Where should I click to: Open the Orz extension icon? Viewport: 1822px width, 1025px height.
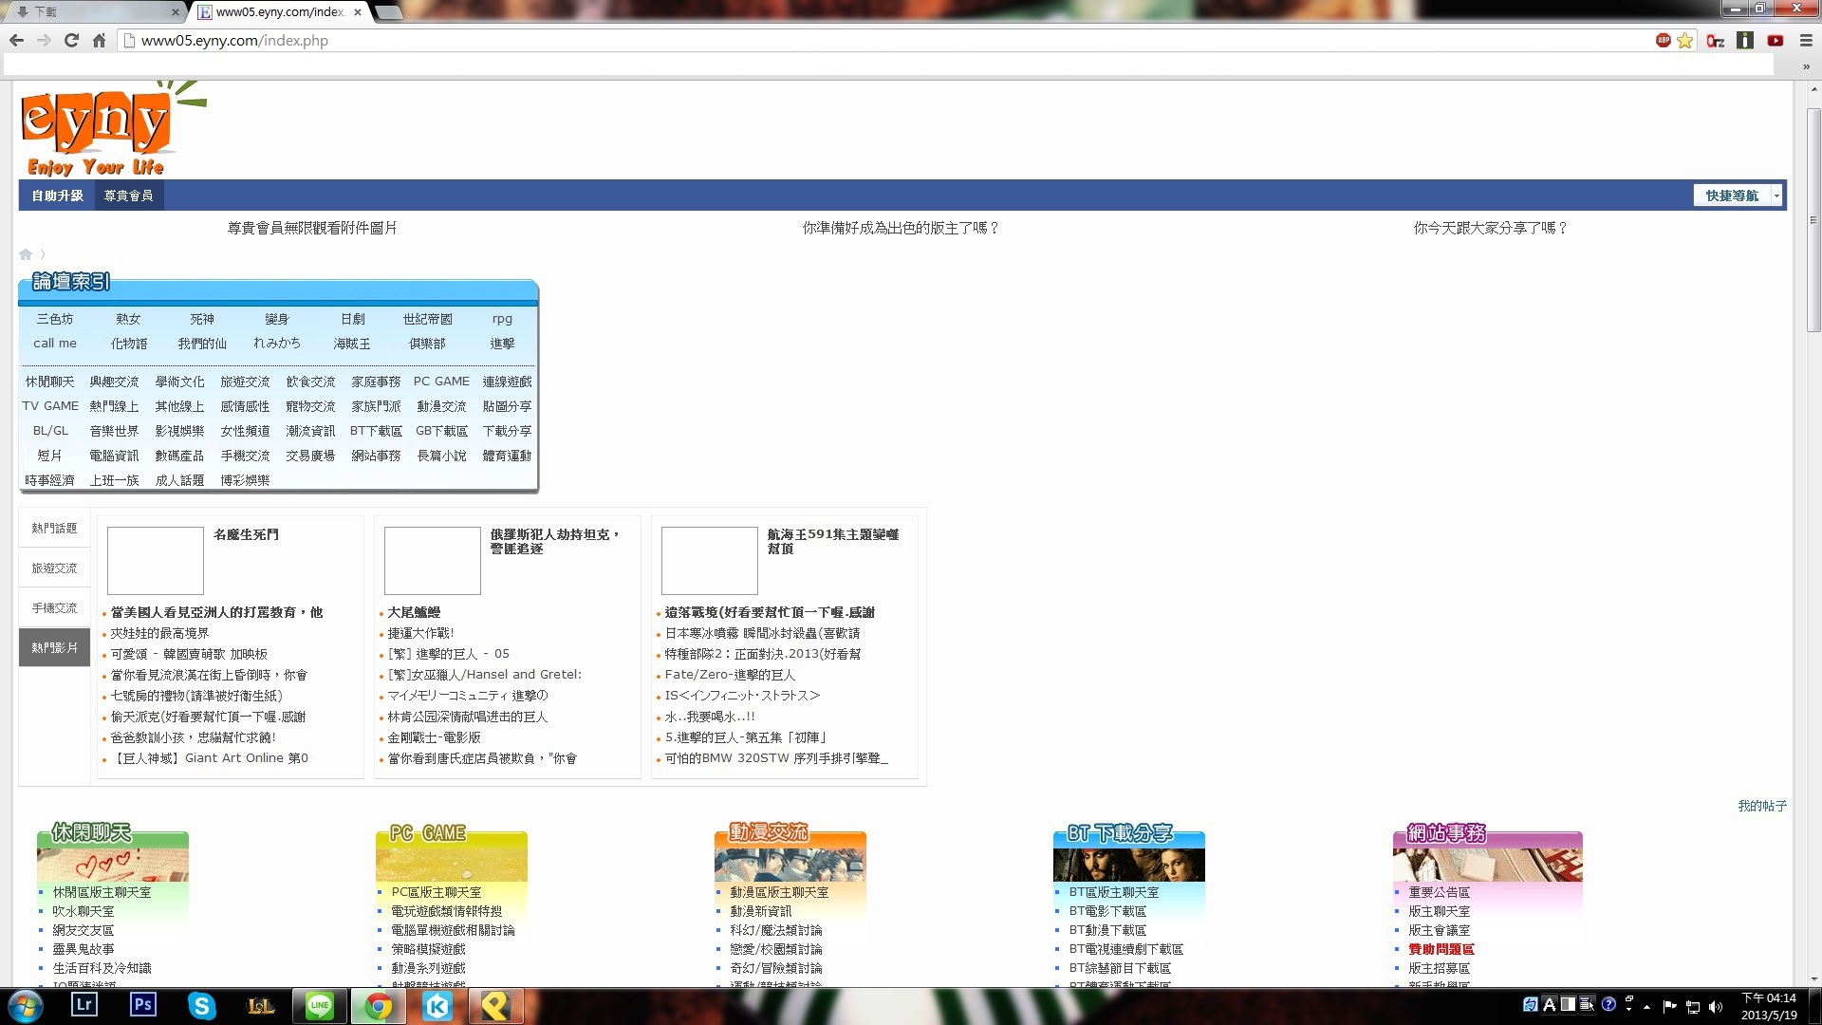[x=1715, y=40]
